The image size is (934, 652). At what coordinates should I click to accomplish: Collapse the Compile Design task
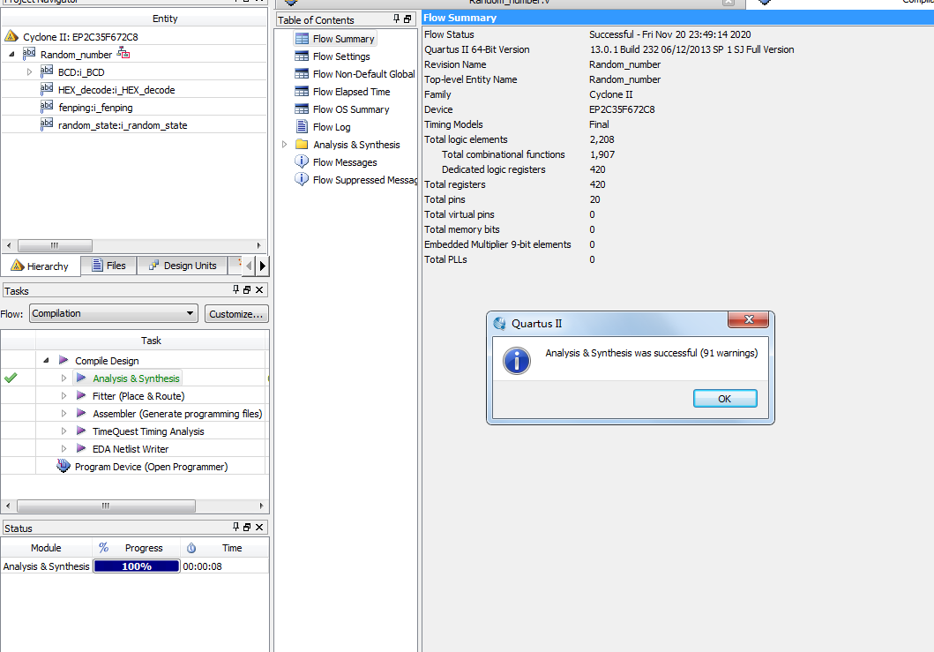[x=47, y=360]
